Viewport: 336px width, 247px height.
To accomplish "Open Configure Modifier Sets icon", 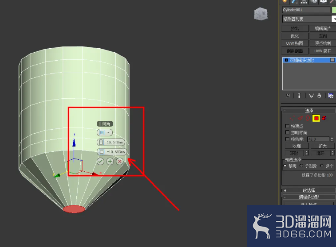I will click(331, 96).
